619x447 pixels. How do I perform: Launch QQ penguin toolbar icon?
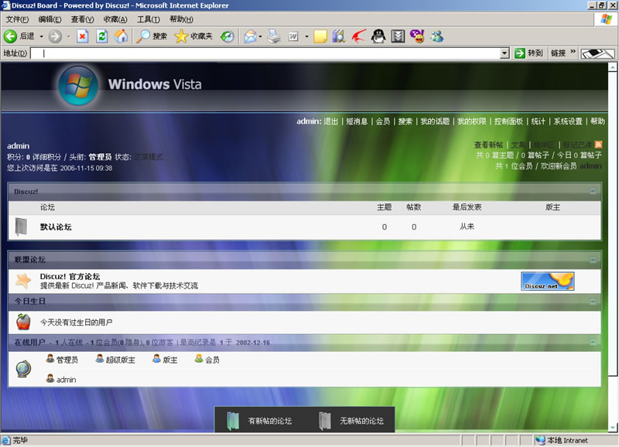(378, 36)
